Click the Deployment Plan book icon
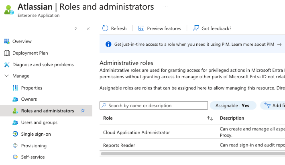The width and height of the screenshot is (285, 165). (x=7, y=53)
